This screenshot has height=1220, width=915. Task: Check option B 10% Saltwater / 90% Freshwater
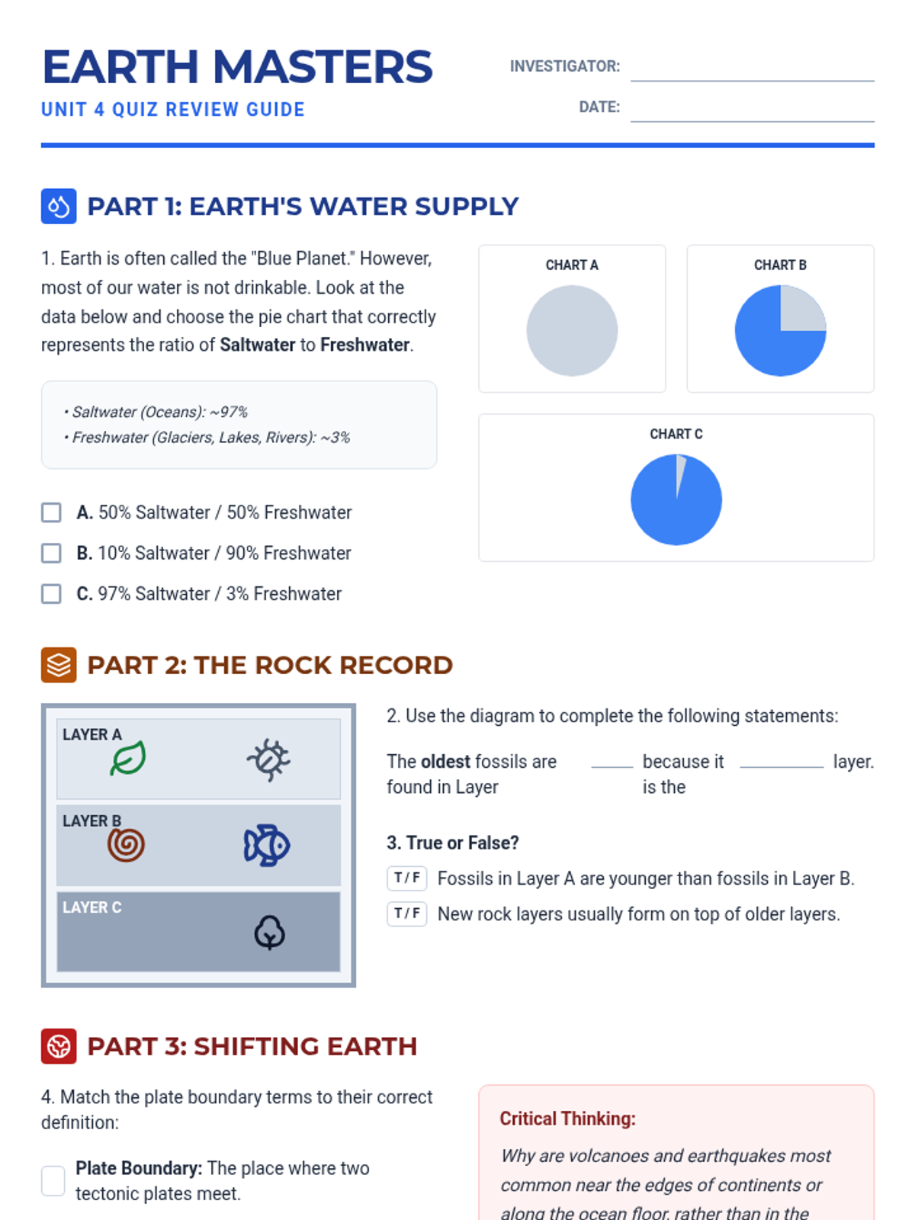[x=51, y=553]
